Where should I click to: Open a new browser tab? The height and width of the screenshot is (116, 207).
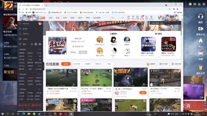pyautogui.click(x=46, y=5)
